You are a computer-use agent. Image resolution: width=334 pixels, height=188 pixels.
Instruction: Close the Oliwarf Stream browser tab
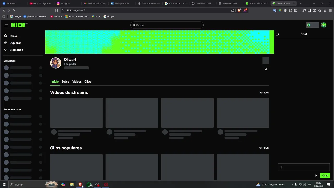click(294, 3)
